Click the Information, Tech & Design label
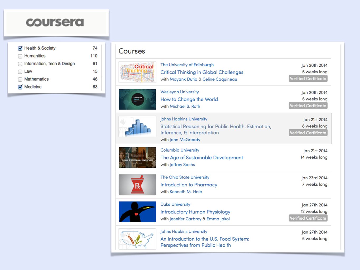 [x=50, y=64]
